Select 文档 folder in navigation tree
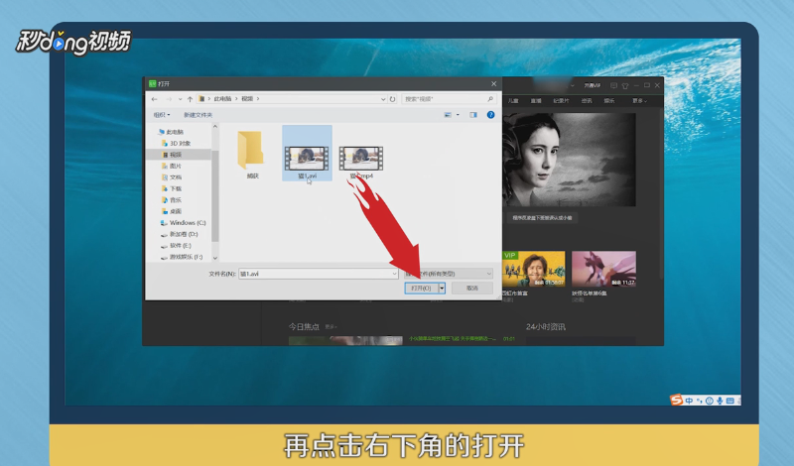This screenshot has width=794, height=466. pos(172,177)
